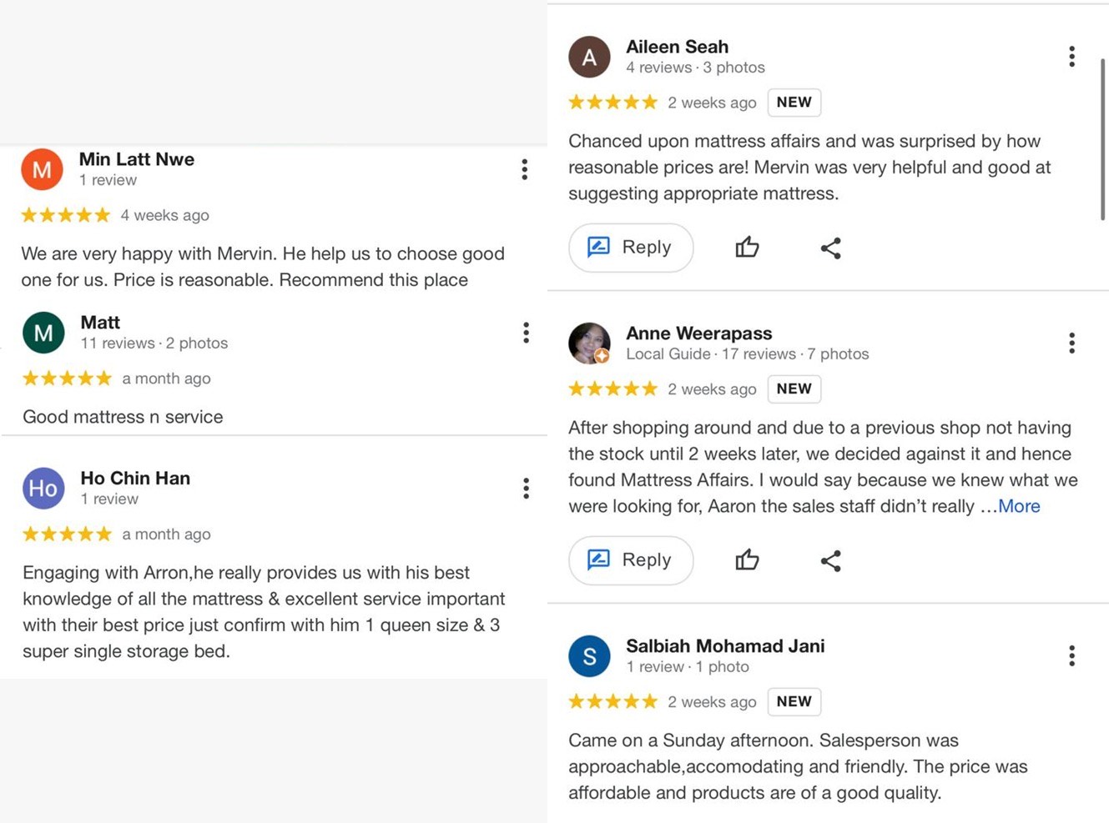Viewport: 1109px width, 823px height.
Task: Reply to Anne Weerapass's review
Action: [631, 560]
